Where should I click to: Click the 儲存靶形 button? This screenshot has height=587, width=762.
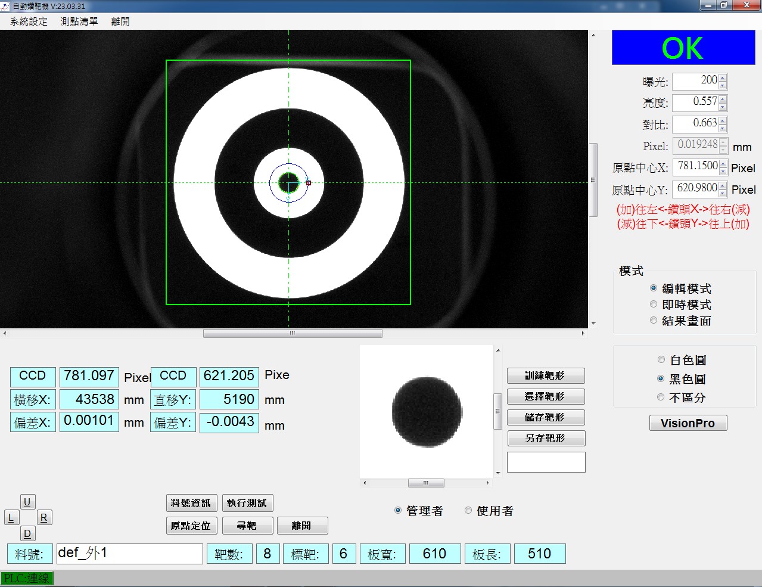coord(546,418)
